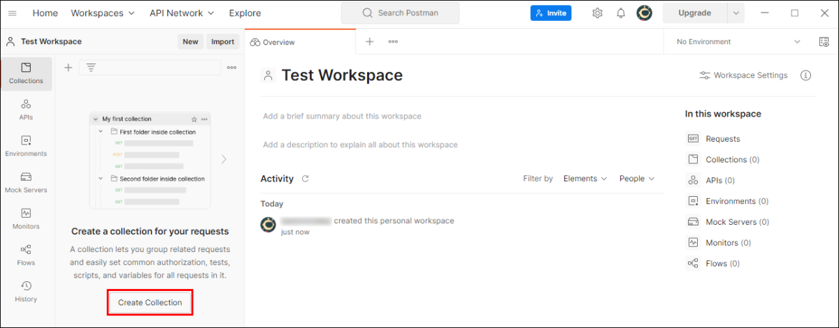Open the Mock Servers sidebar tab
Viewport: 839px width, 328px height.
tap(26, 182)
